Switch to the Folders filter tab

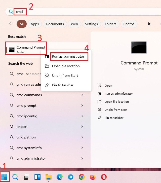[111, 24]
